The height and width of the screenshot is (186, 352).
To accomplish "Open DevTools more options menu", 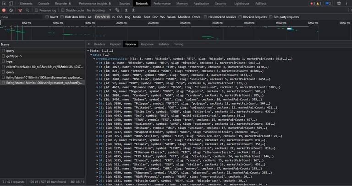I will (x=346, y=3).
